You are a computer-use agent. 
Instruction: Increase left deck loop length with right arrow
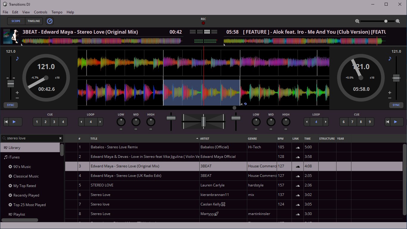pyautogui.click(x=100, y=121)
